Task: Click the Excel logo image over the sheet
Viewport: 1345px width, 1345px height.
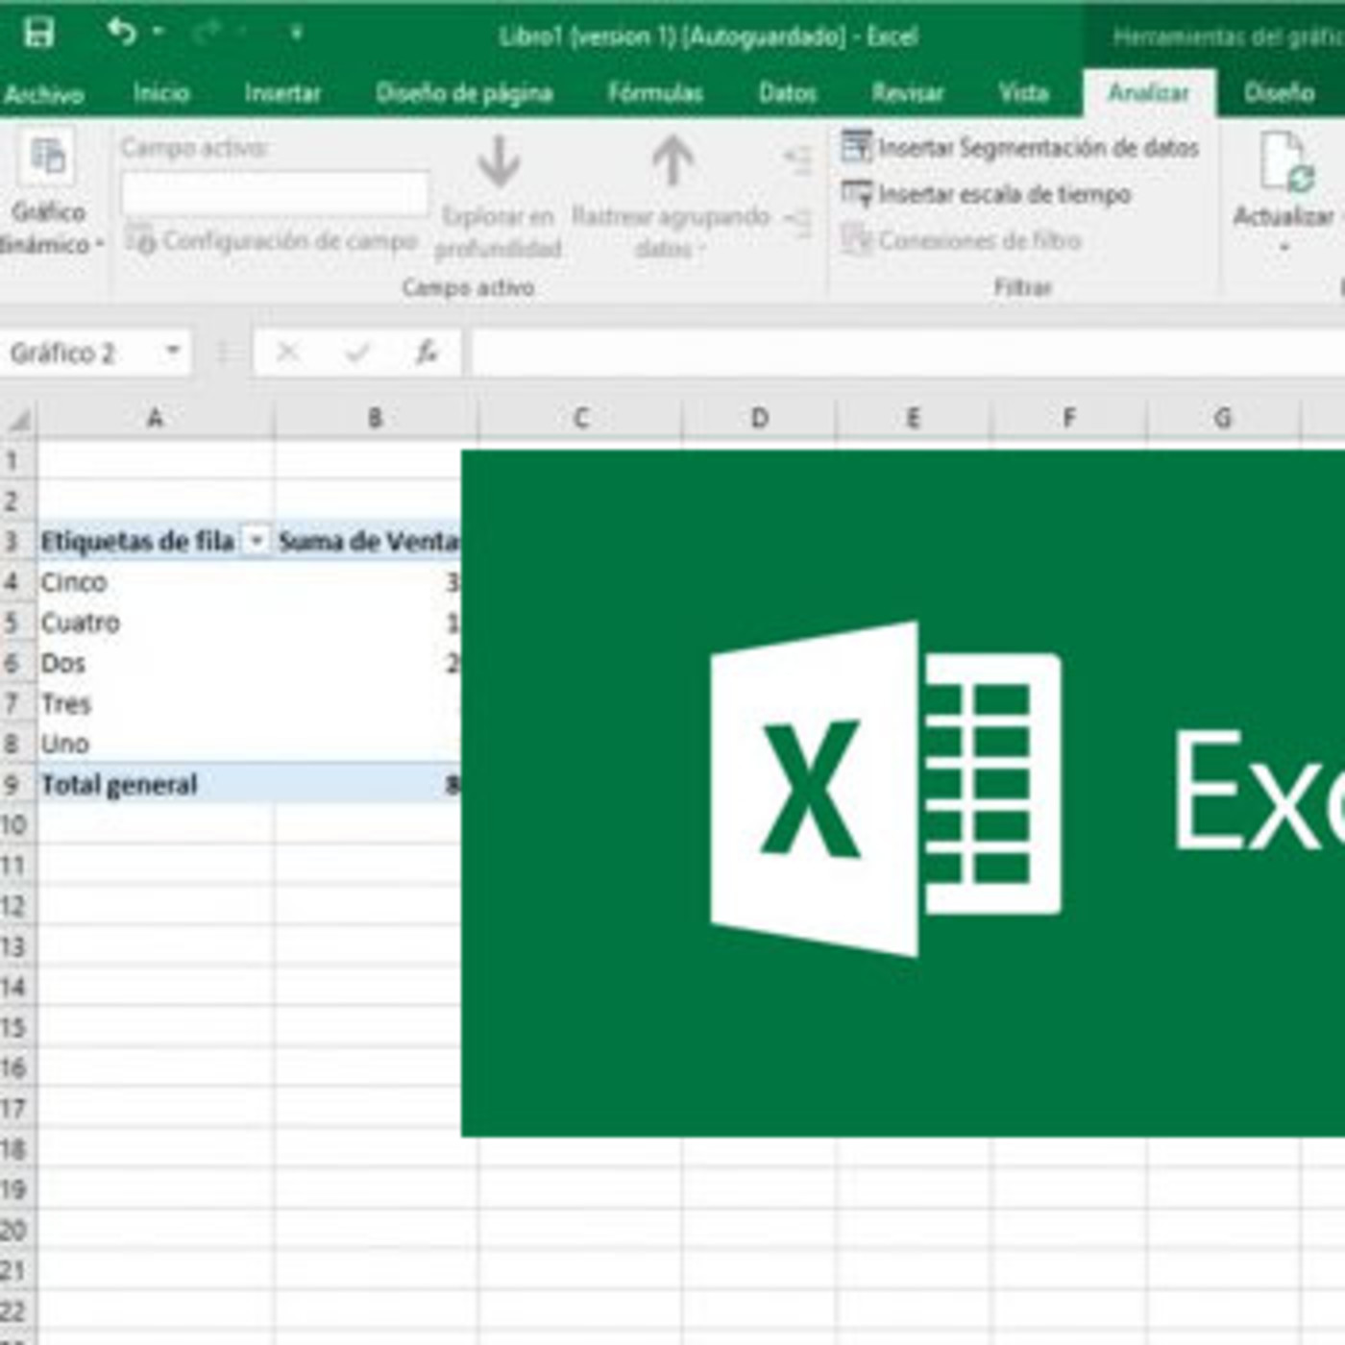Action: click(x=903, y=793)
